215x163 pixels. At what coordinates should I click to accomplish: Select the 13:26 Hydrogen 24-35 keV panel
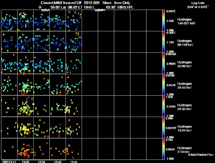[25, 106]
